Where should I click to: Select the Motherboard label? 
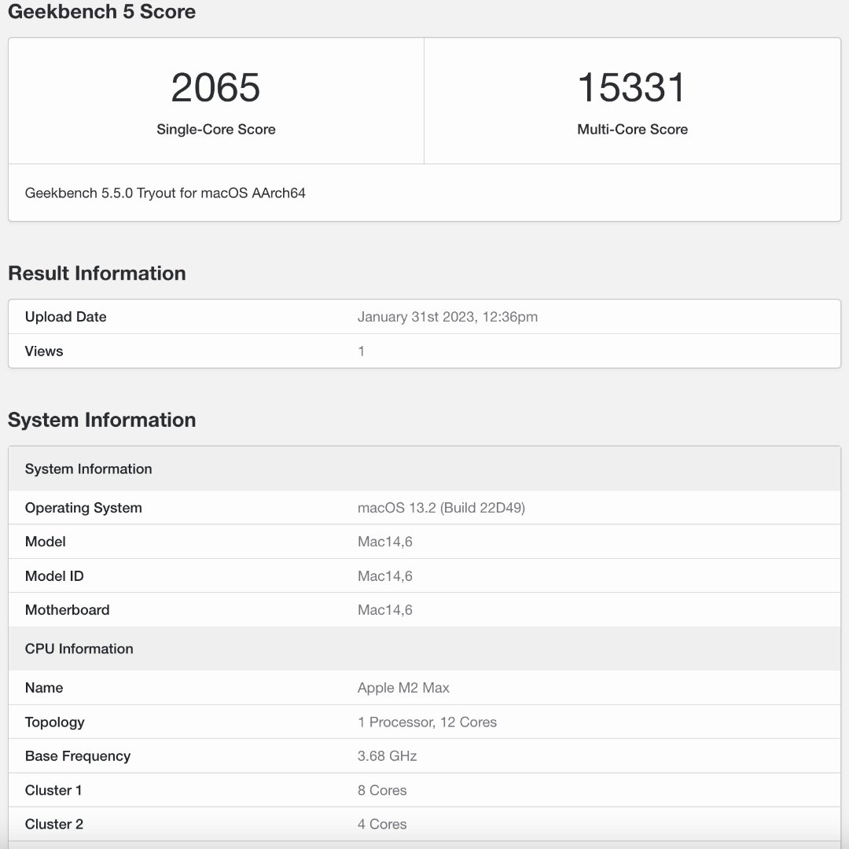[x=67, y=610]
